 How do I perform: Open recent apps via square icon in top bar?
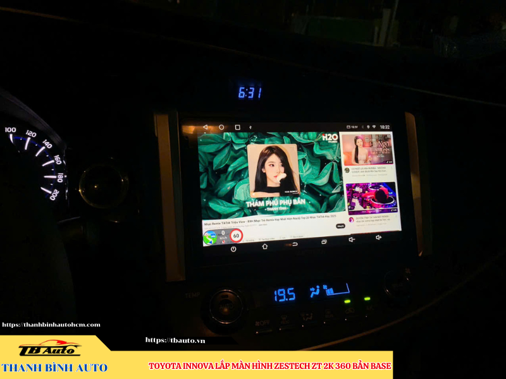tap(238, 128)
